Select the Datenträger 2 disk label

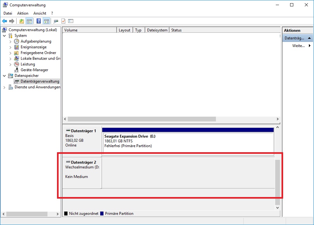pos(83,162)
